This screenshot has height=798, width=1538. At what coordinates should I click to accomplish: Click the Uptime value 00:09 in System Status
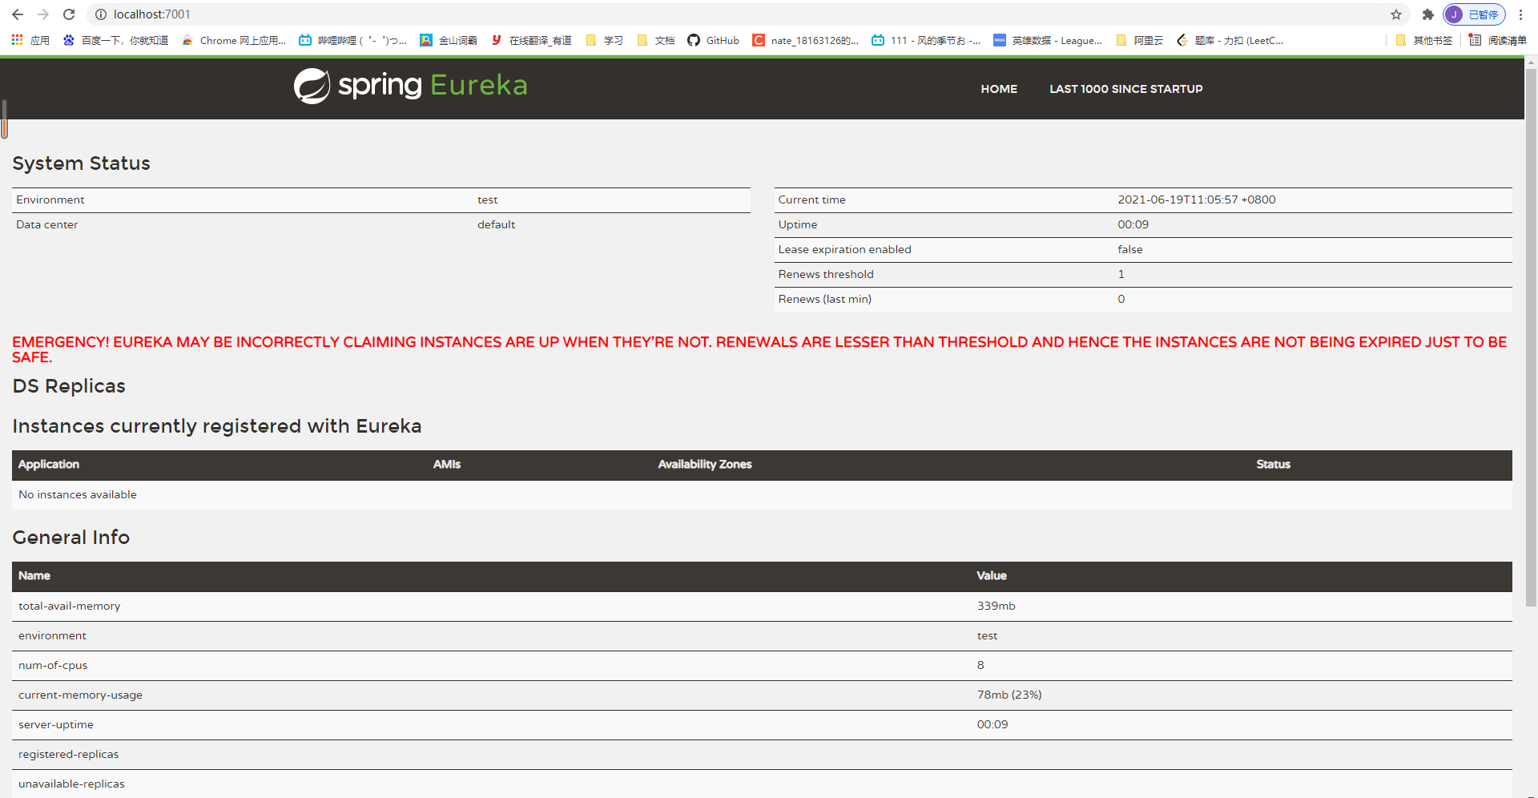pyautogui.click(x=1133, y=224)
